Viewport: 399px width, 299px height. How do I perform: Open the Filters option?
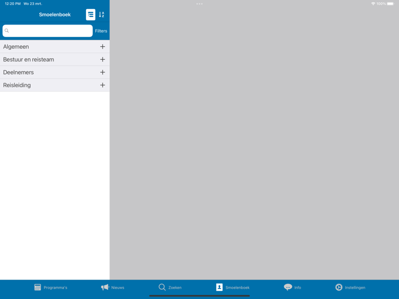(101, 31)
